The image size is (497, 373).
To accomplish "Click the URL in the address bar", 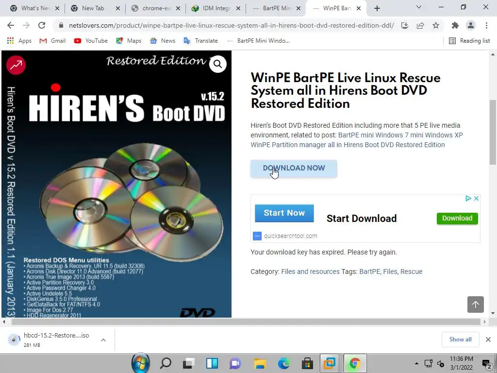I will click(x=232, y=25).
